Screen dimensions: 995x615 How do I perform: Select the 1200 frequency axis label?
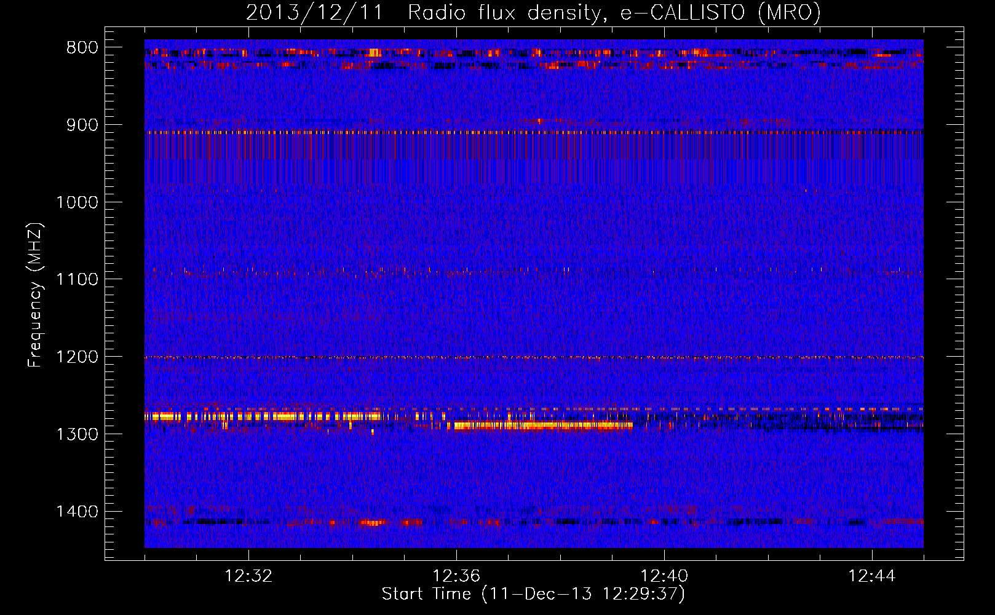tap(77, 357)
